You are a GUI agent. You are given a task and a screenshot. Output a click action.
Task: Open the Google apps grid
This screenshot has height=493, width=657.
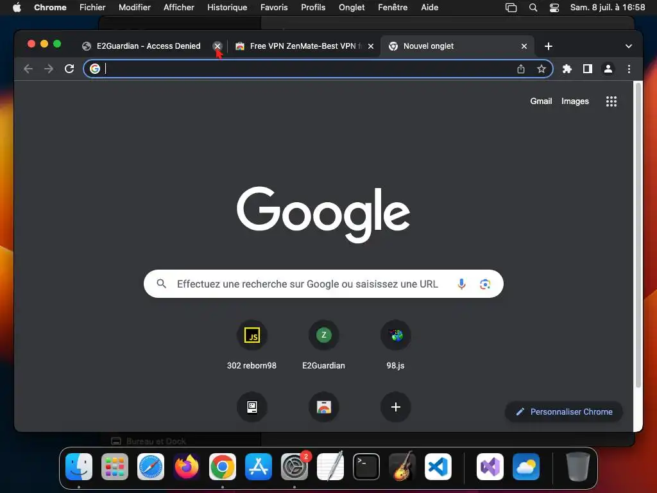click(x=611, y=101)
